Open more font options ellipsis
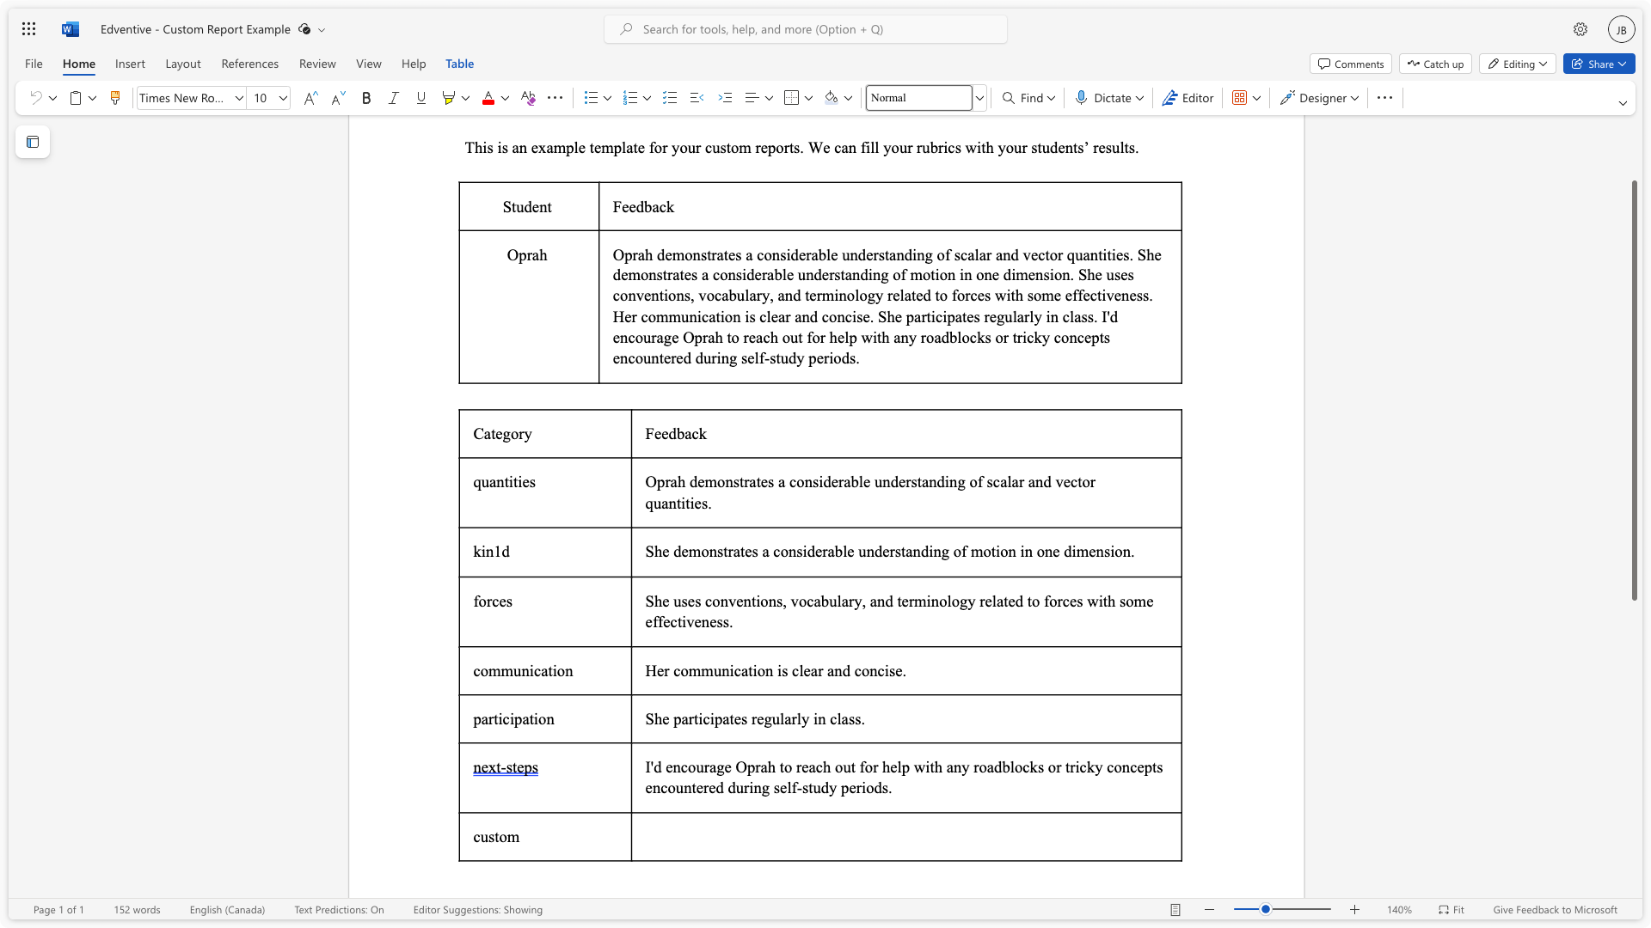This screenshot has width=1651, height=928. [555, 98]
